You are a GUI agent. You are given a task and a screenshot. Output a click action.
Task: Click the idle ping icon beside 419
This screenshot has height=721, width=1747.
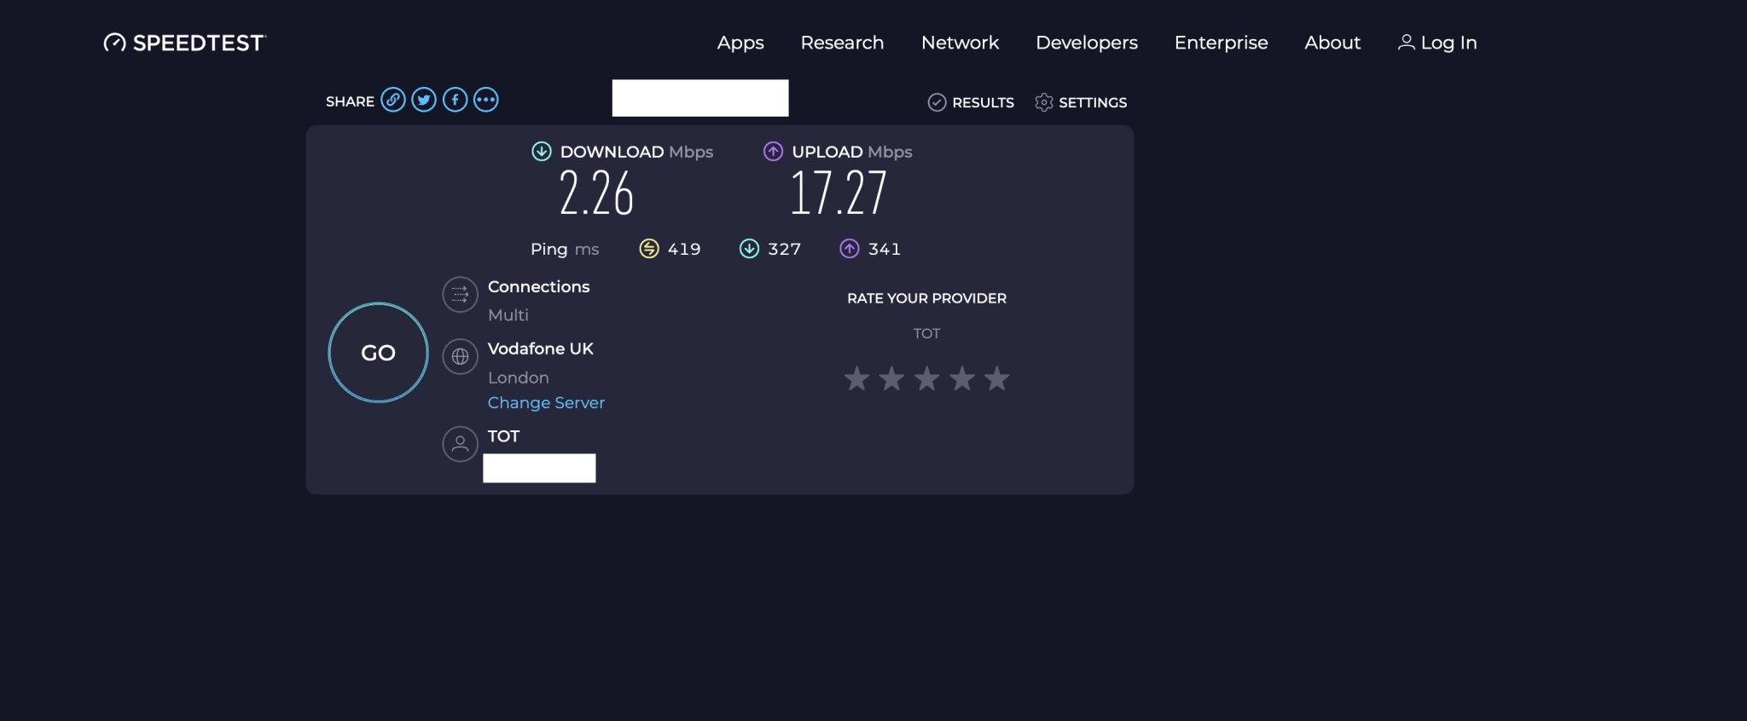[x=649, y=248]
